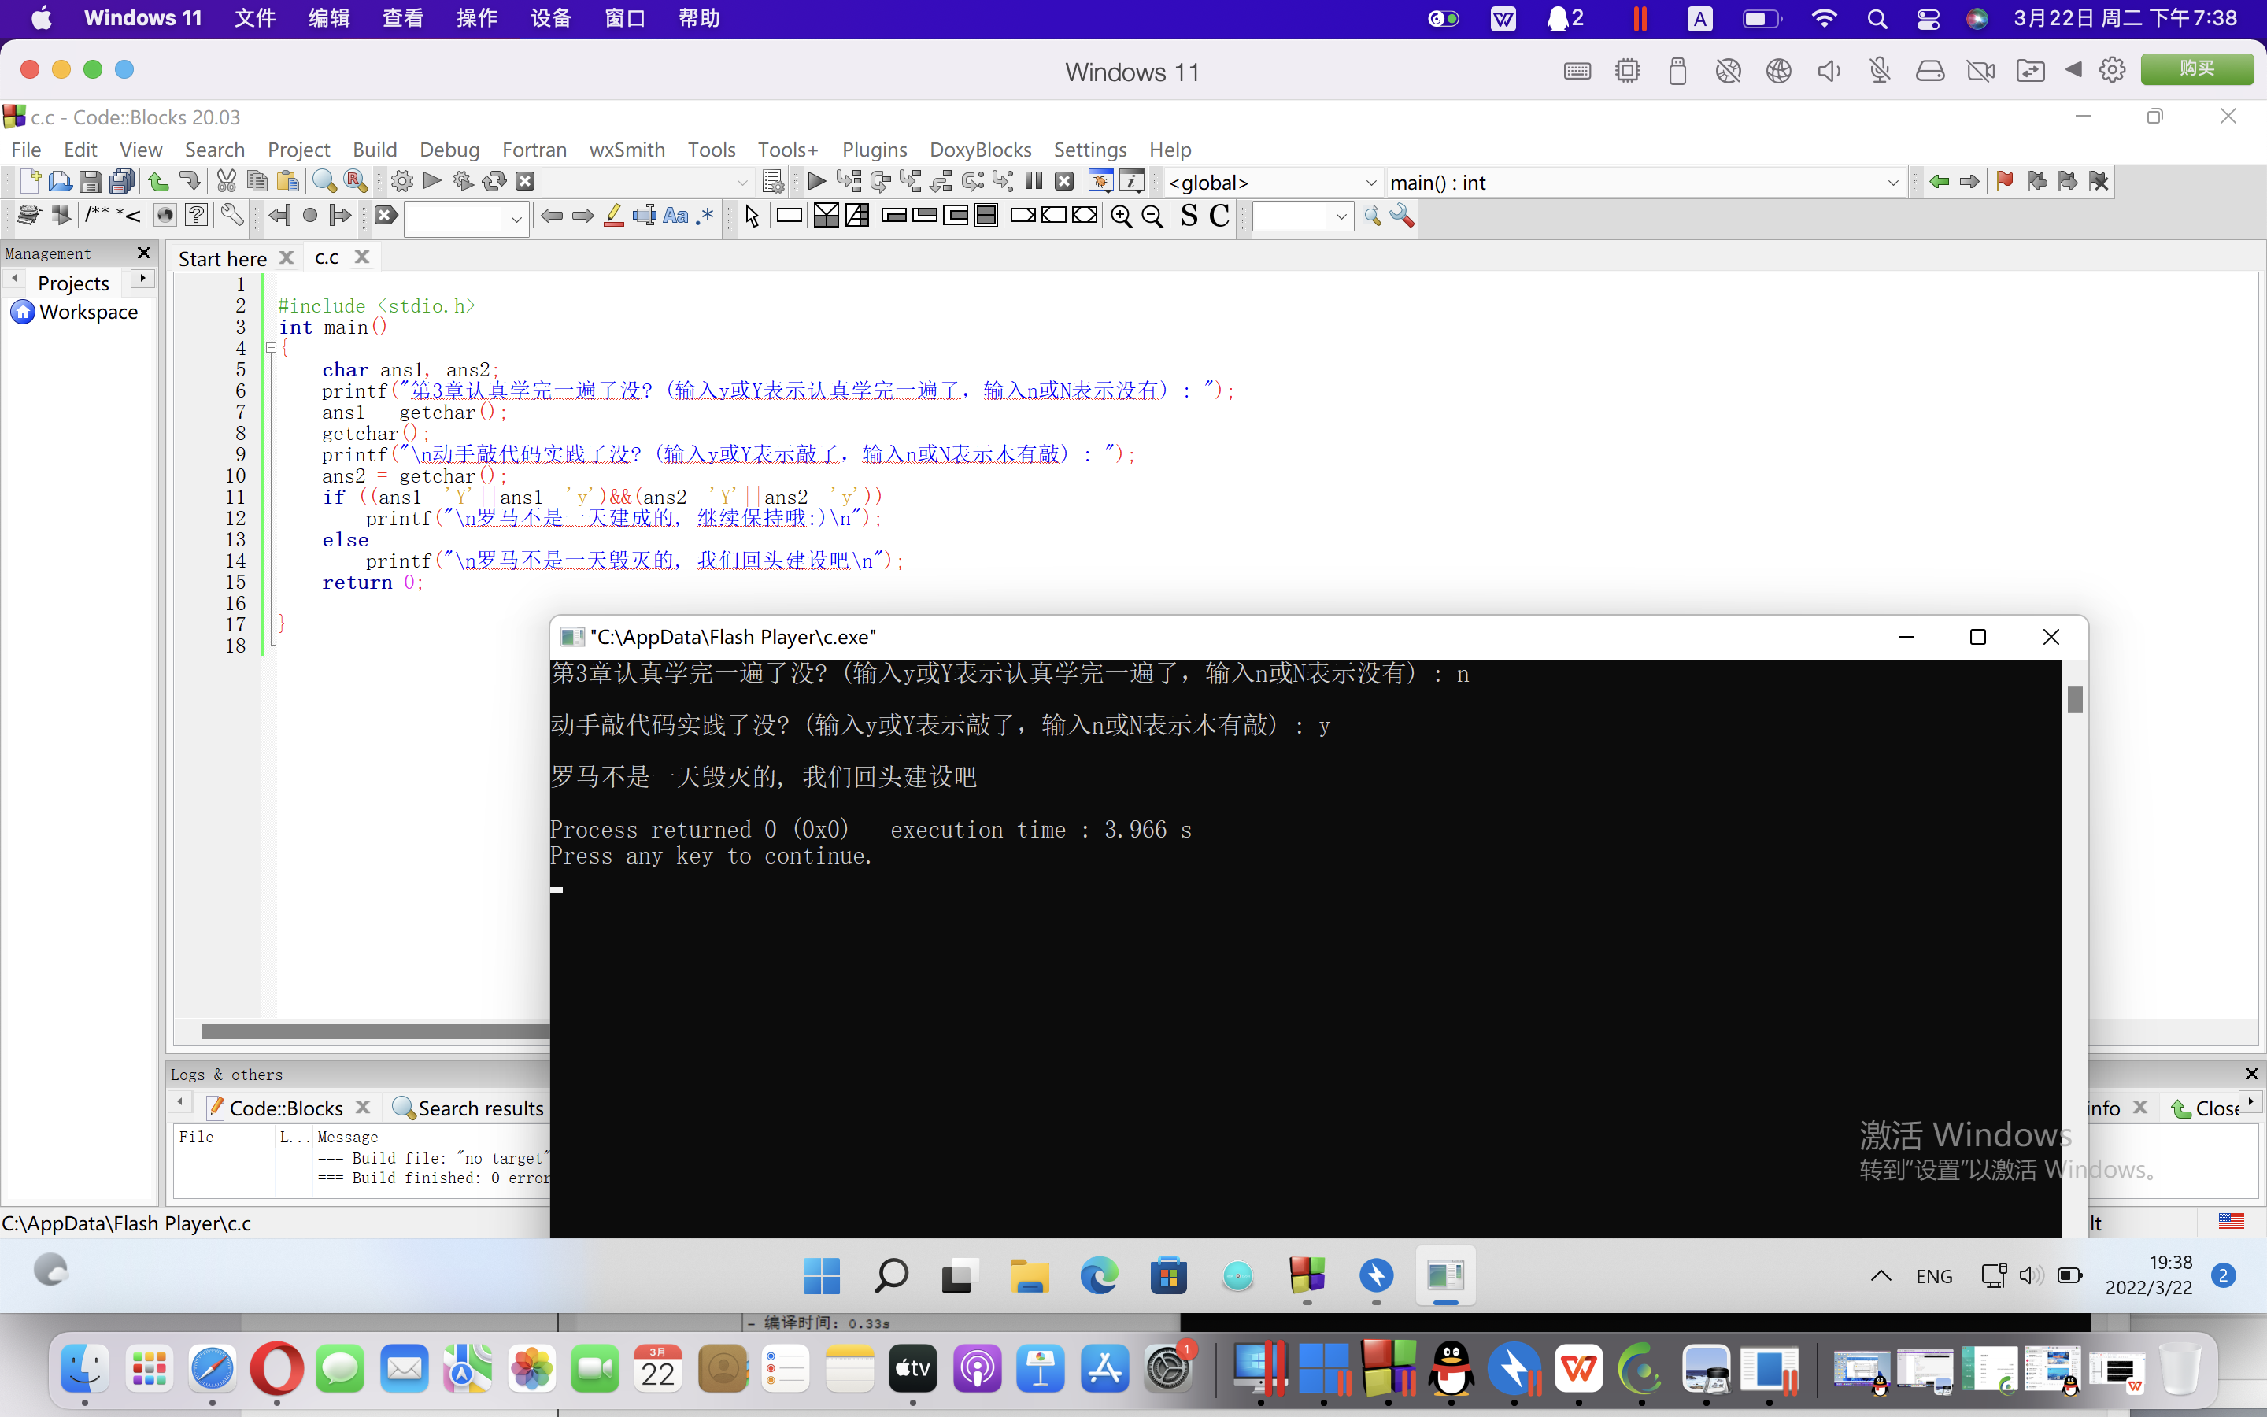Open the Debug menu
The image size is (2267, 1417).
tap(449, 150)
